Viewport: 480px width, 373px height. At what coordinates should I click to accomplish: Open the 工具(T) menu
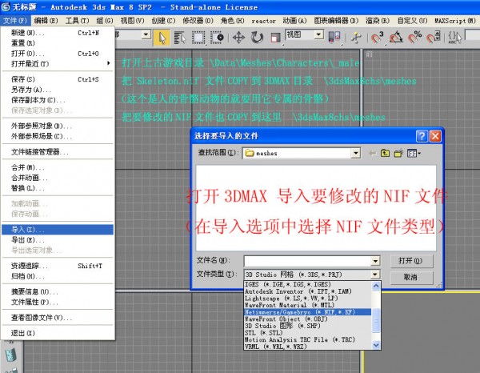click(77, 21)
